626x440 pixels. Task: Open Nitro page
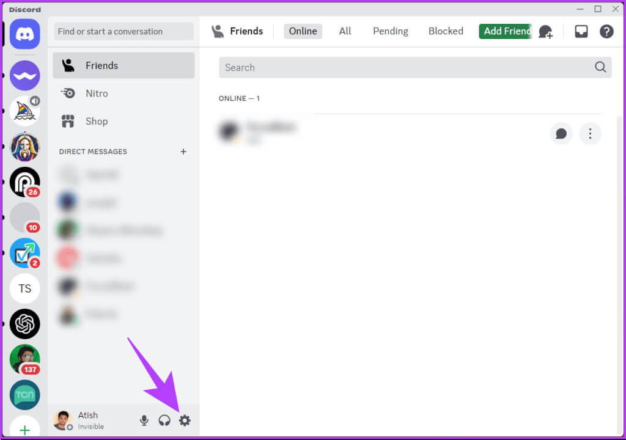(123, 94)
